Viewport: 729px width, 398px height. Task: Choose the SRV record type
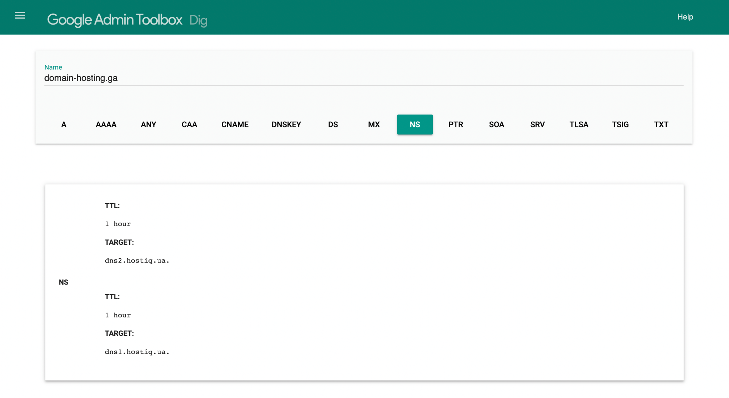[537, 124]
